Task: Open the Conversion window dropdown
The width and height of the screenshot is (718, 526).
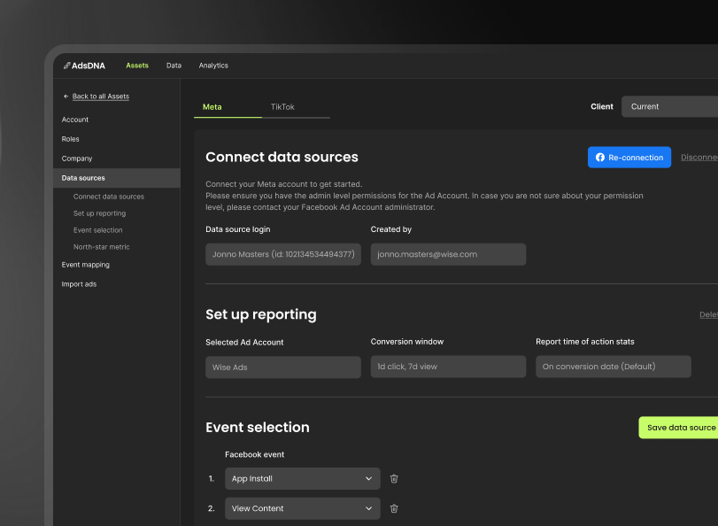Action: click(448, 367)
